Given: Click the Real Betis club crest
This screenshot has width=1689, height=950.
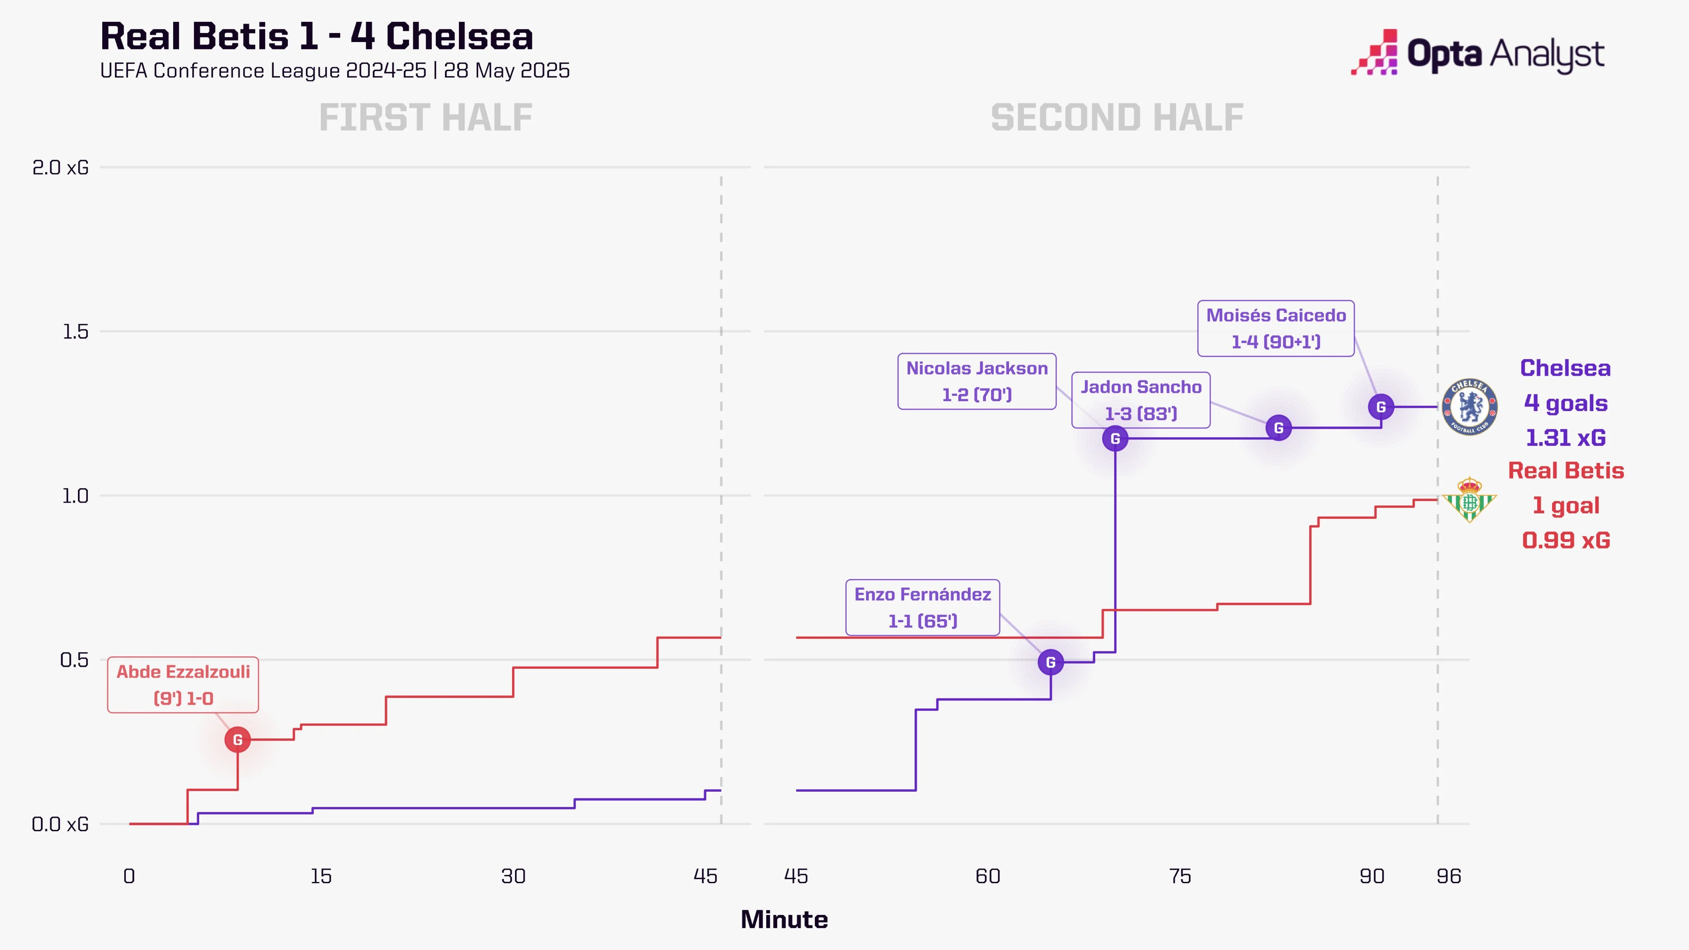Looking at the screenshot, I should tap(1469, 500).
